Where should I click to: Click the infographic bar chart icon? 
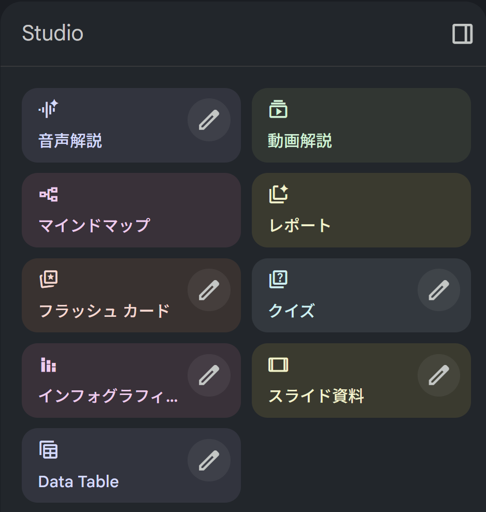(x=48, y=365)
